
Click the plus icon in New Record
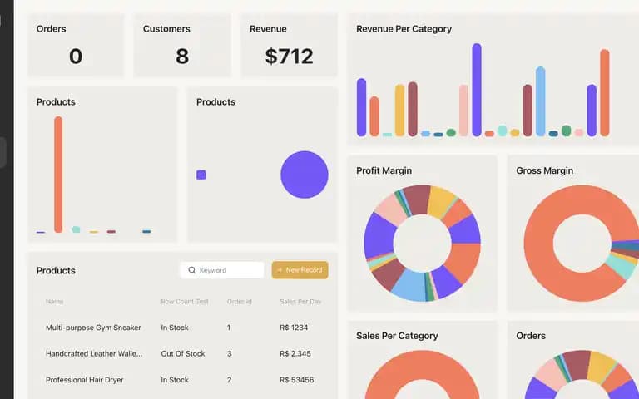pos(280,270)
